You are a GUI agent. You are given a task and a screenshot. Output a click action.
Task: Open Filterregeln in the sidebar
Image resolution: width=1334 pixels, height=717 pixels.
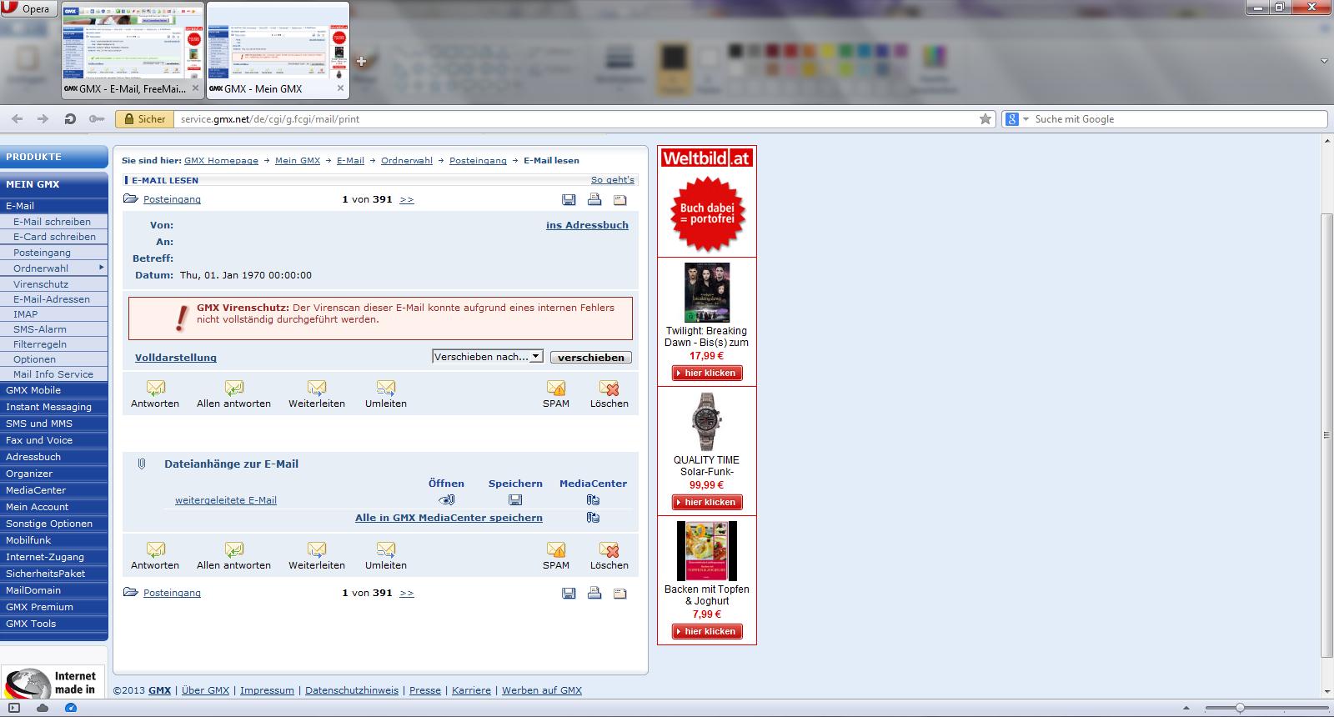40,344
